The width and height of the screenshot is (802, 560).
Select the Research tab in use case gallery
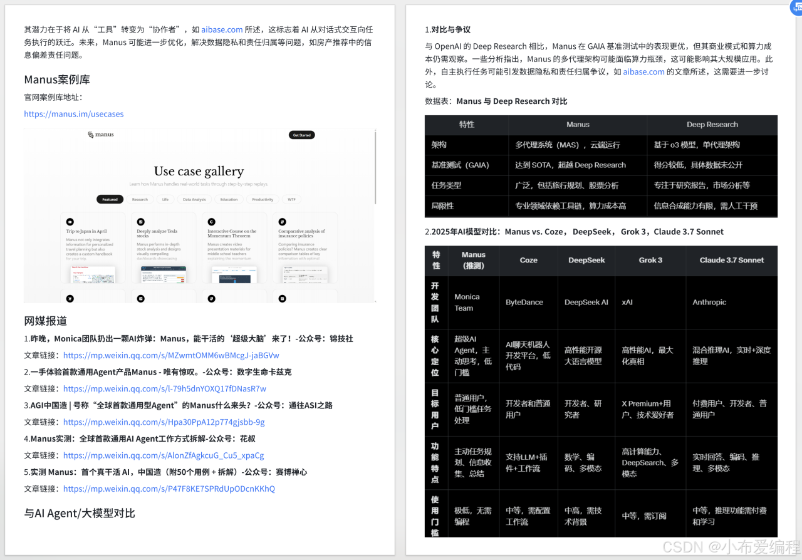pyautogui.click(x=140, y=199)
